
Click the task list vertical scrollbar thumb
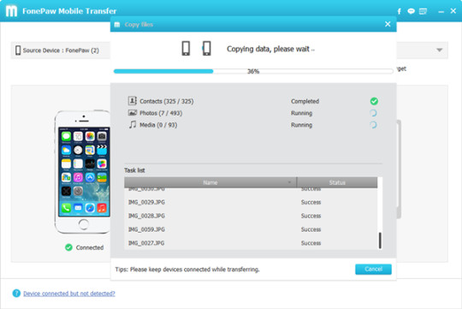[380, 241]
